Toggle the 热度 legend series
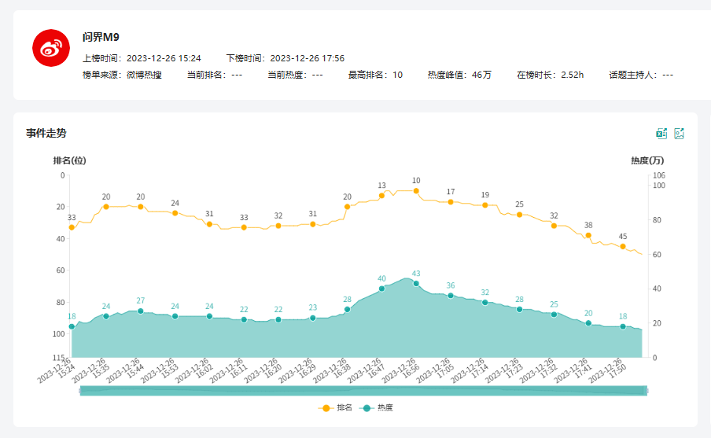This screenshot has width=711, height=438. tap(376, 407)
